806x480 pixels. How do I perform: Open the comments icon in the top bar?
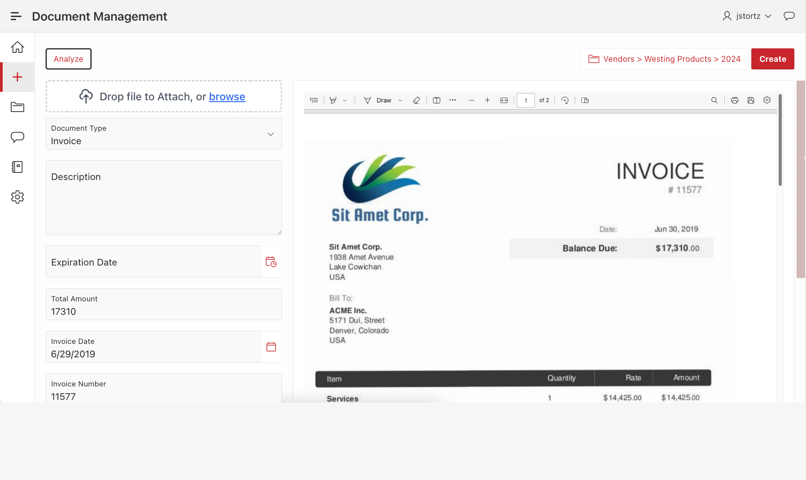pos(789,16)
